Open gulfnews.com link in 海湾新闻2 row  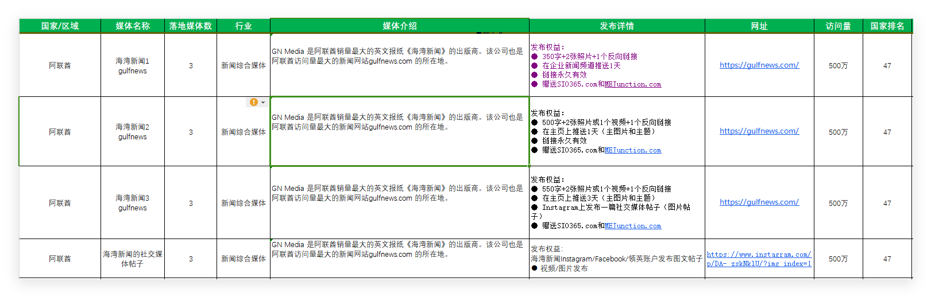pos(759,131)
